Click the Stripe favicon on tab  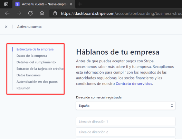coord(17,4)
